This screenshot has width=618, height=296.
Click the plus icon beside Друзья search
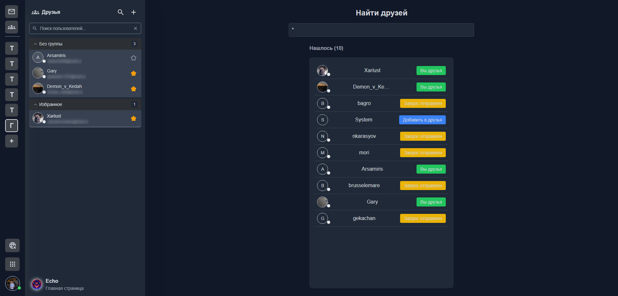click(134, 12)
